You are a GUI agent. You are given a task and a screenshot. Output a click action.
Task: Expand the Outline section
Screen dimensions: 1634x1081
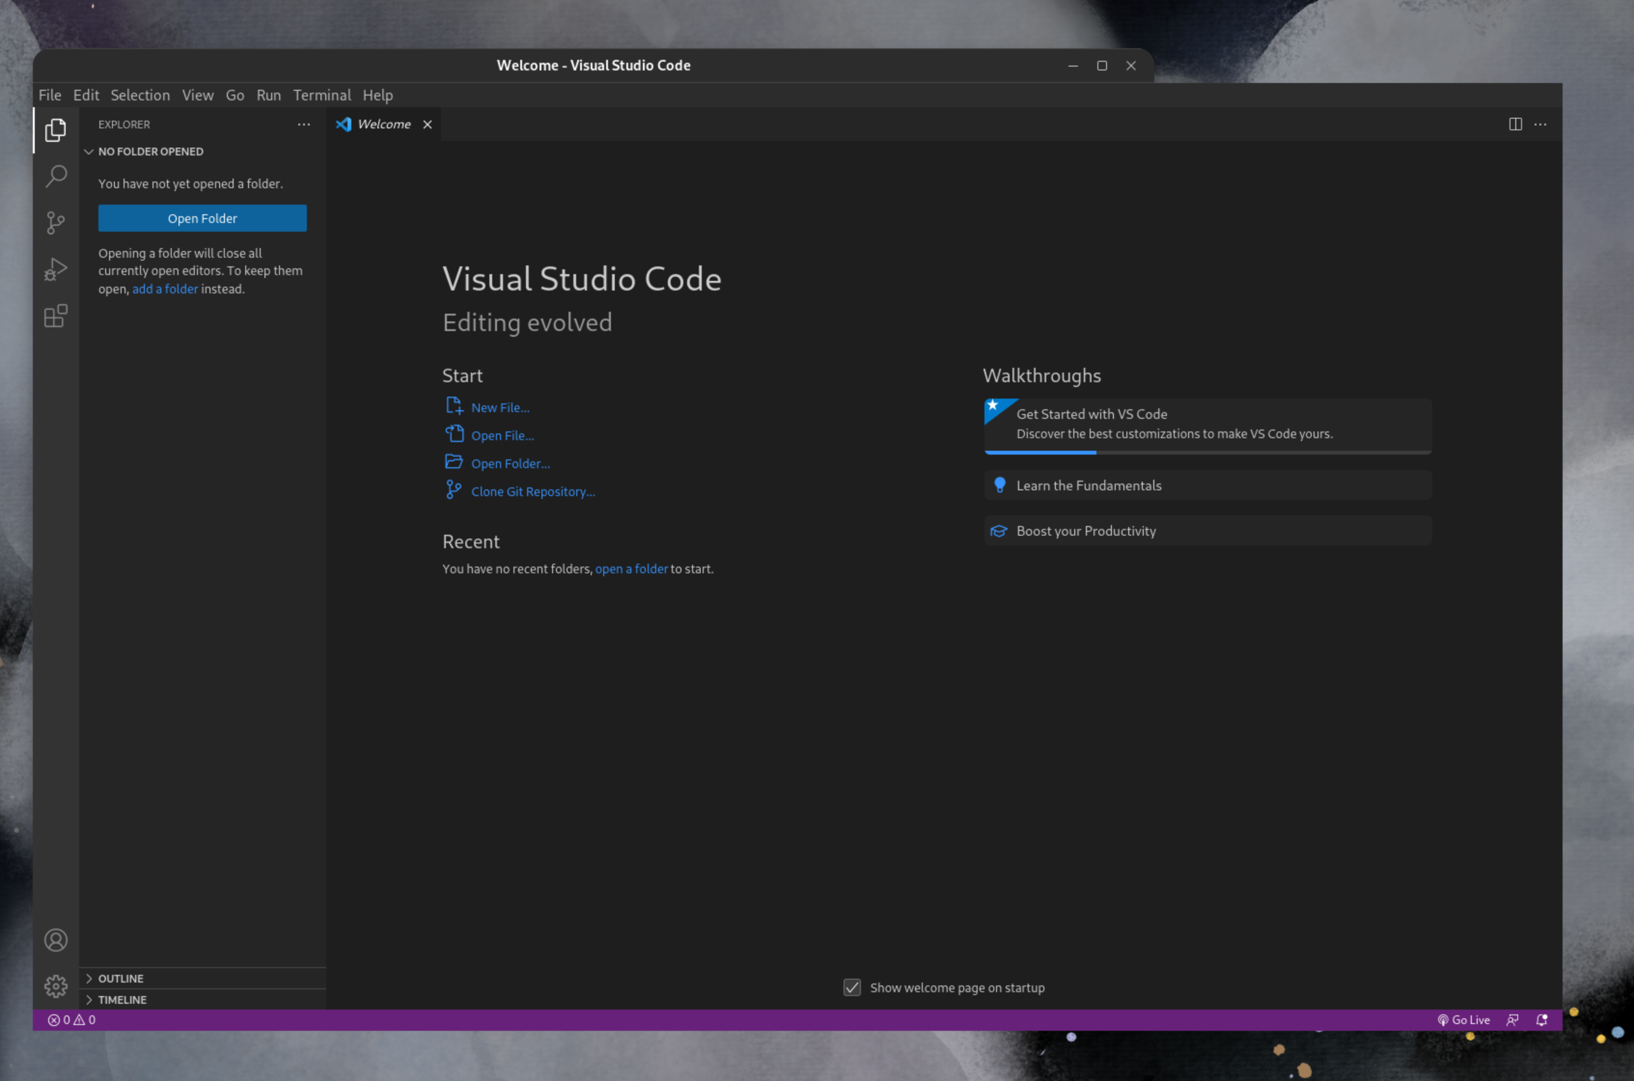(x=121, y=978)
